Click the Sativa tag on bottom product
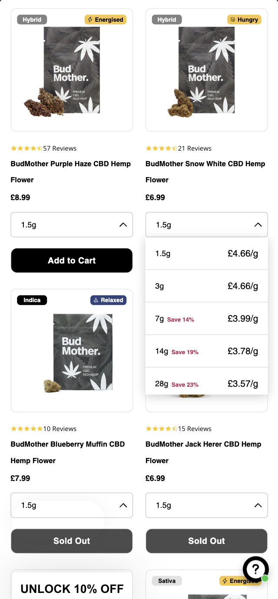 [167, 581]
